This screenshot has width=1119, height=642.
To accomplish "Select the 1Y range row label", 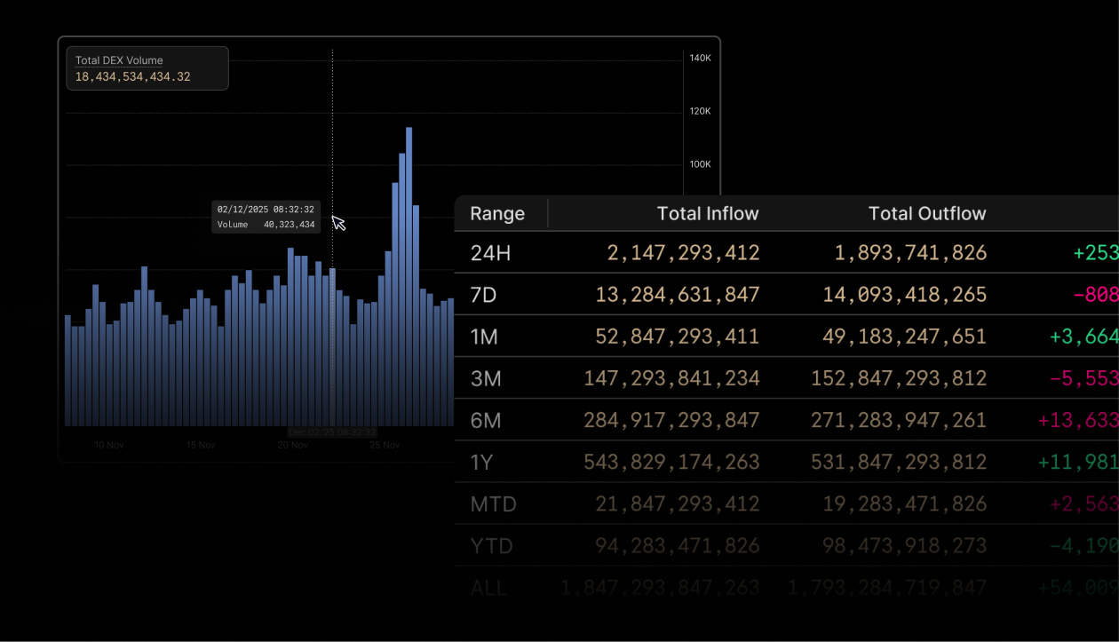I will [x=482, y=462].
